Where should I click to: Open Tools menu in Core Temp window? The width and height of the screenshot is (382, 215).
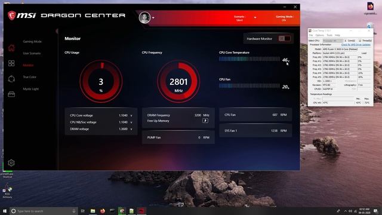pos(329,35)
